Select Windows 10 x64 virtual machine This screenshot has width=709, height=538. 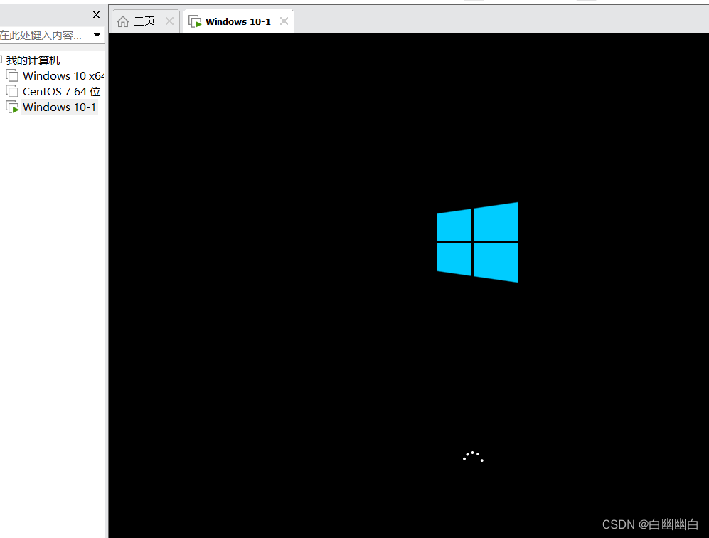(x=63, y=75)
